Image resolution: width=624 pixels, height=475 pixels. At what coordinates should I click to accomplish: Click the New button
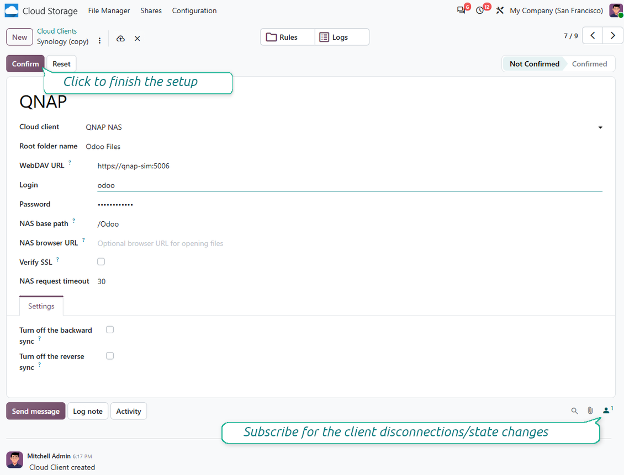point(19,37)
